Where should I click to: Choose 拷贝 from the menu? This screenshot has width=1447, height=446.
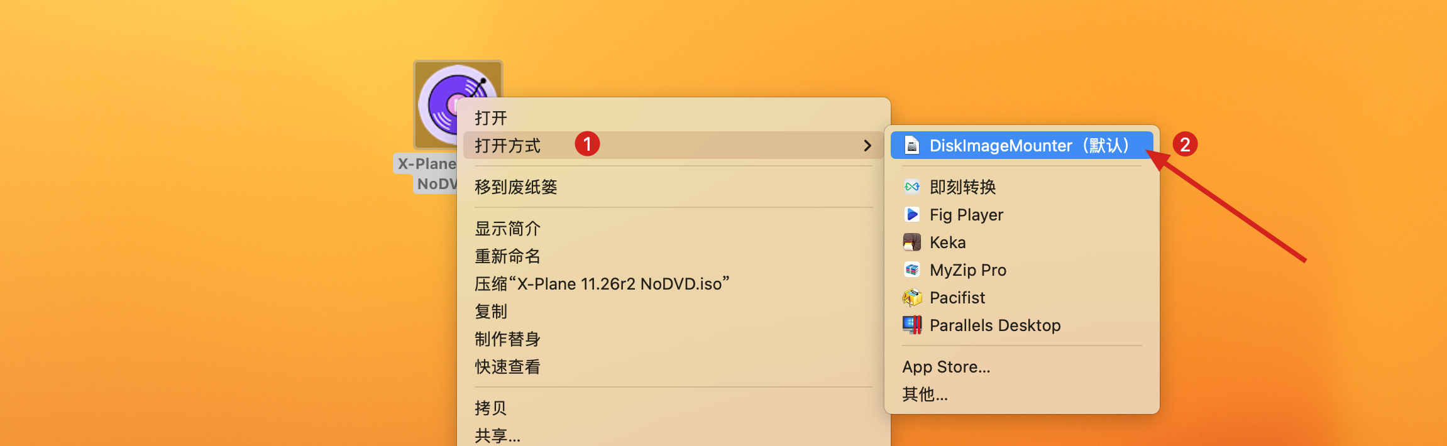(491, 408)
